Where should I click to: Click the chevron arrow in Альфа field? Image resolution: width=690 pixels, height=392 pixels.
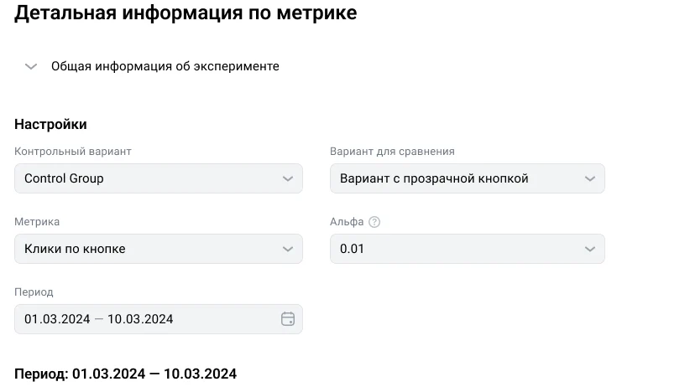click(590, 249)
